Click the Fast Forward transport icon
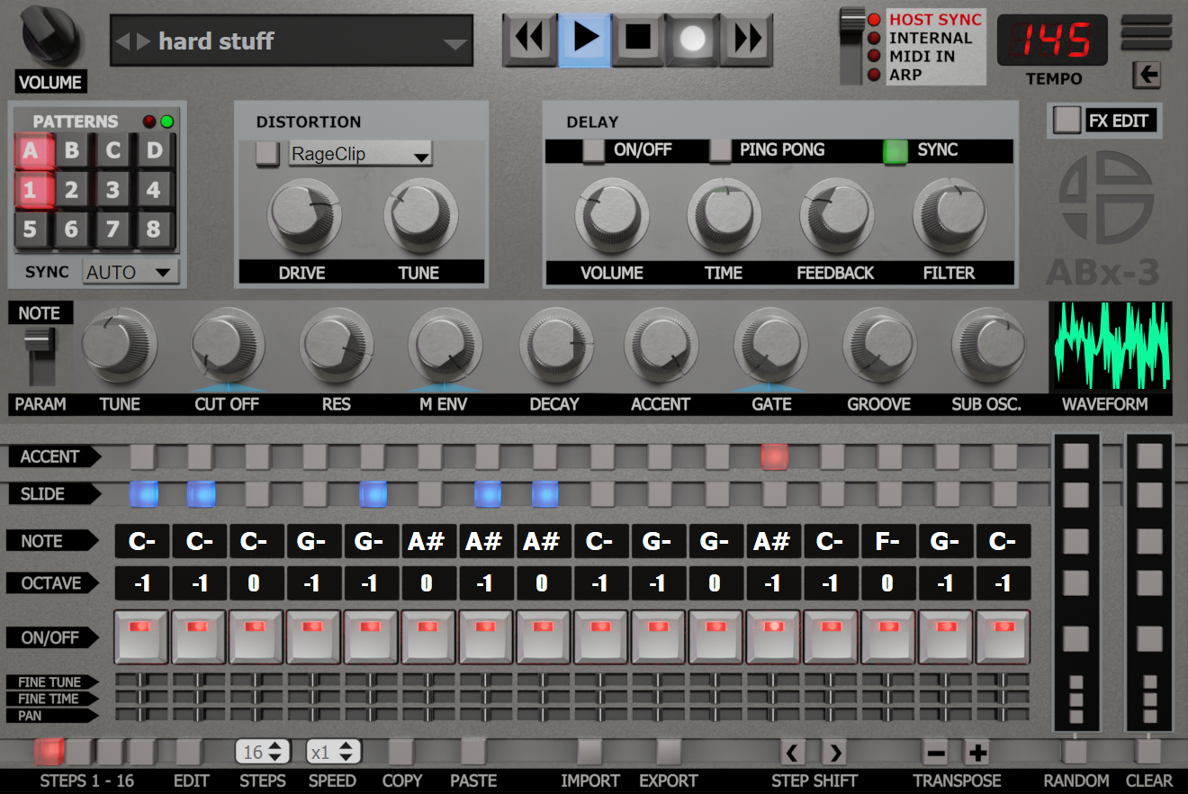The image size is (1188, 794). pyautogui.click(x=747, y=40)
